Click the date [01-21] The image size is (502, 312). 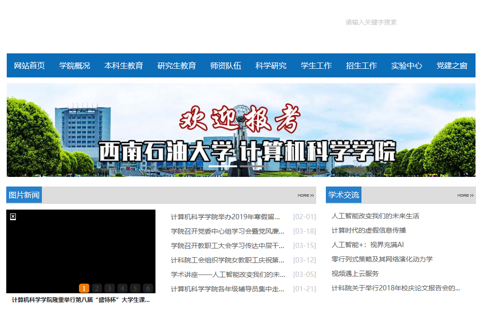tap(304, 289)
